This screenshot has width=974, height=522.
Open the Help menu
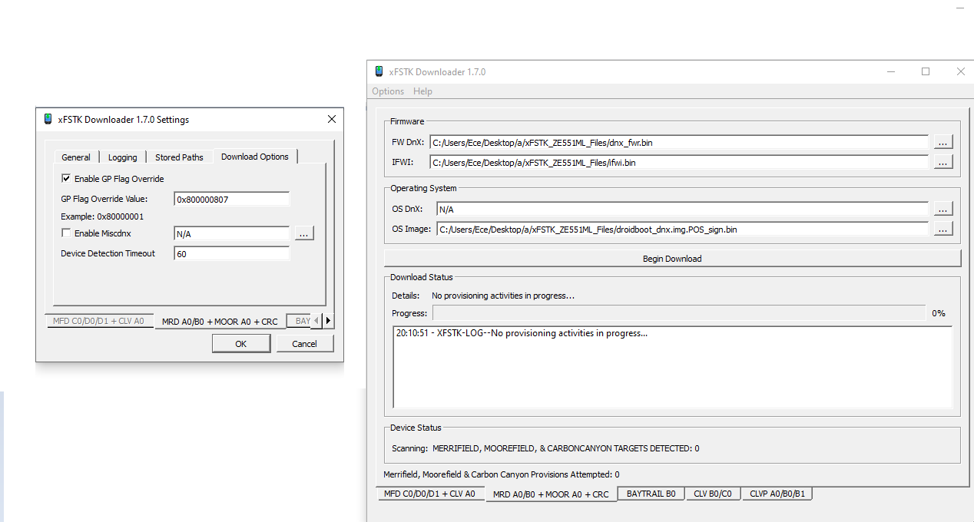(422, 91)
